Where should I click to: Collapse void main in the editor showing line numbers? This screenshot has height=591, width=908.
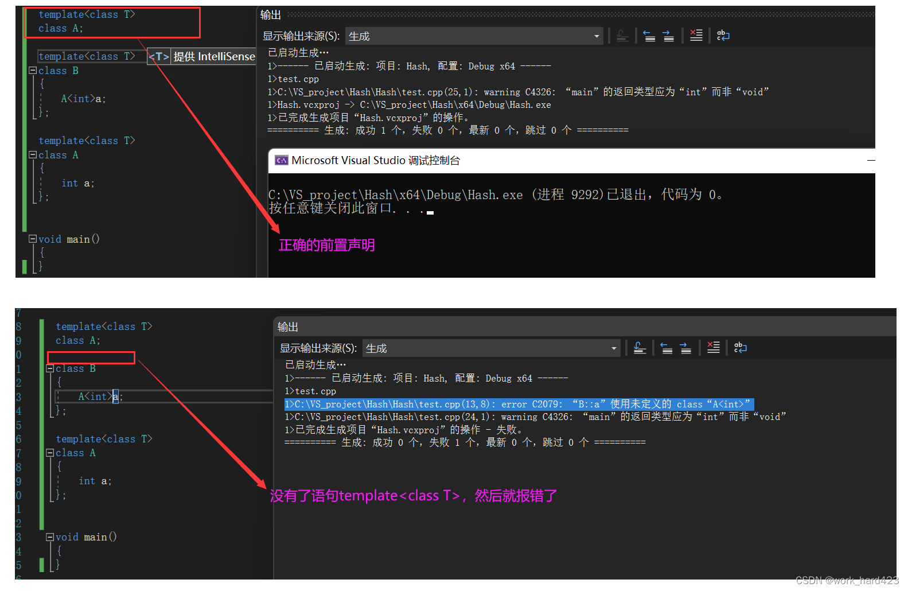coord(50,537)
